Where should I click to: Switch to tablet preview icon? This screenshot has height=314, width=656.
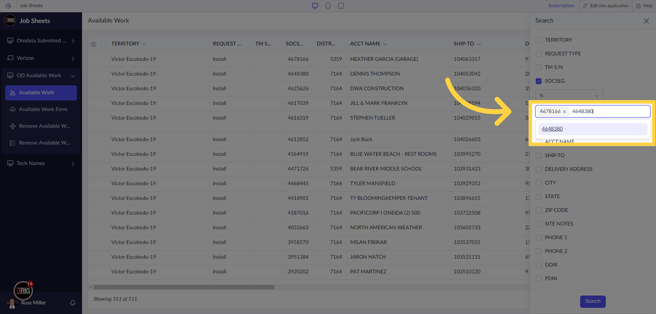[341, 6]
